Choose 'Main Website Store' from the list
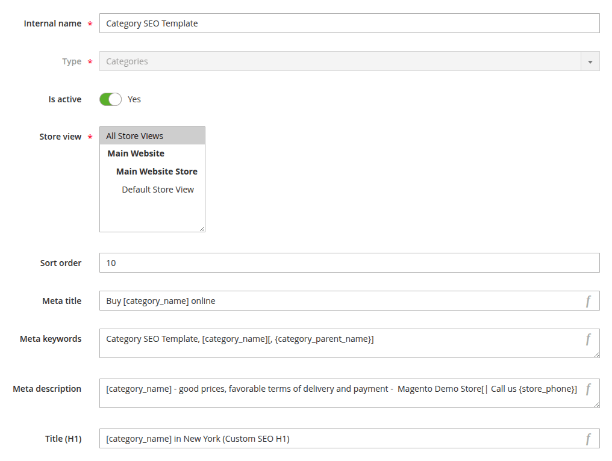The image size is (612, 461). (x=157, y=171)
